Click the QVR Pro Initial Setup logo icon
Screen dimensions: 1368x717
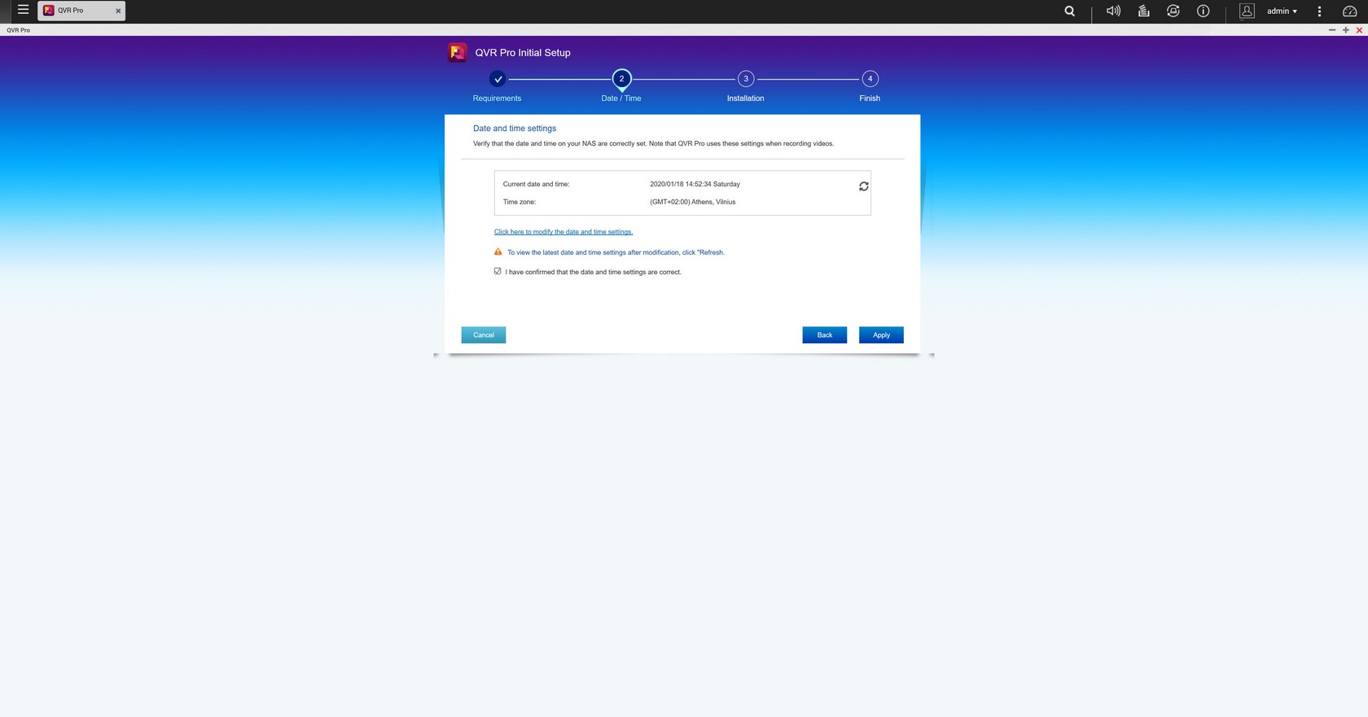pyautogui.click(x=458, y=52)
